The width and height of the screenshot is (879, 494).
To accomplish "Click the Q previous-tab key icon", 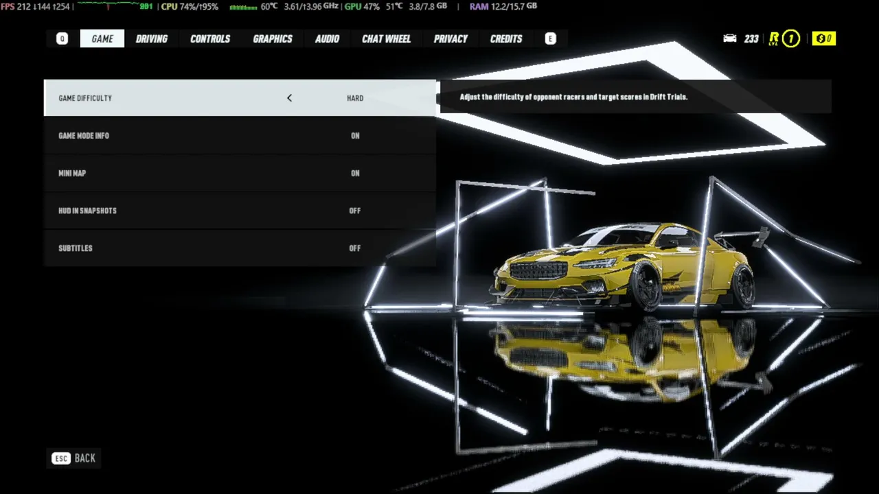I will pos(62,39).
